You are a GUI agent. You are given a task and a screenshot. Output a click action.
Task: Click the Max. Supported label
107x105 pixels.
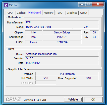coord(68,78)
